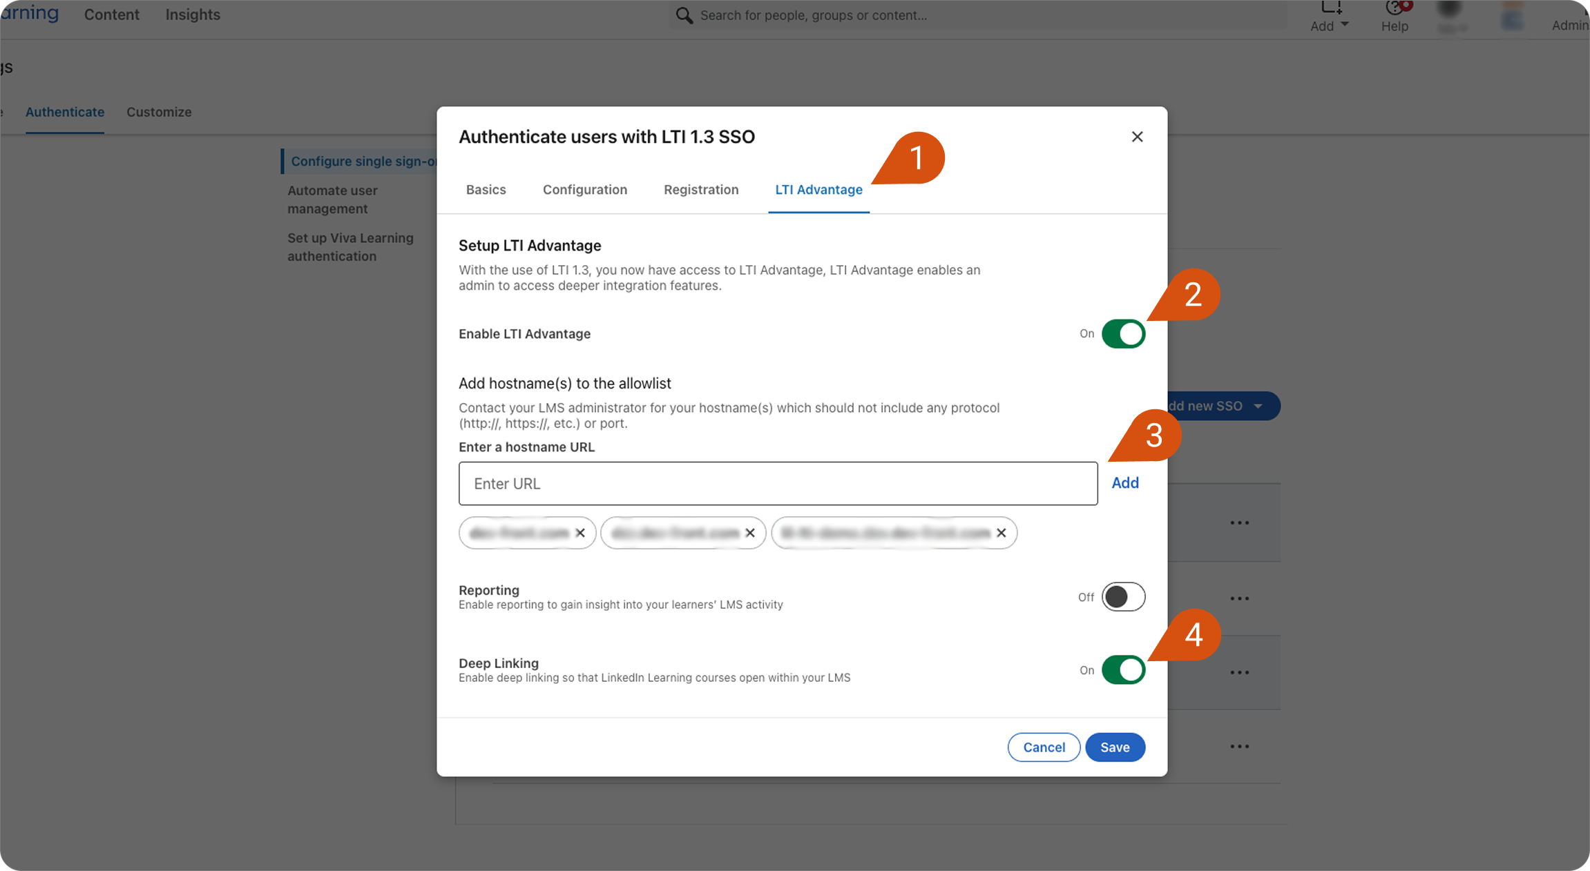Open Set up Viva Learning authentication
Image resolution: width=1590 pixels, height=871 pixels.
(x=350, y=247)
